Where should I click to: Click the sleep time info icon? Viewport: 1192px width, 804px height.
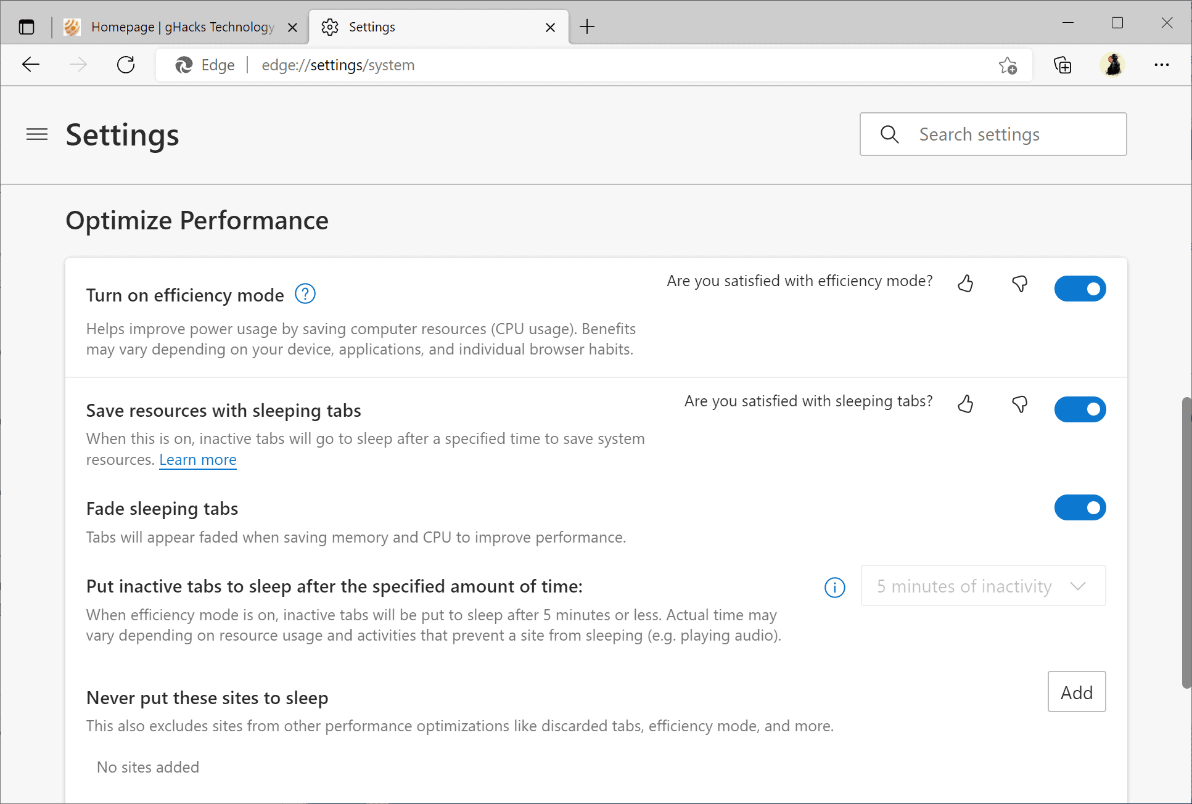tap(834, 588)
